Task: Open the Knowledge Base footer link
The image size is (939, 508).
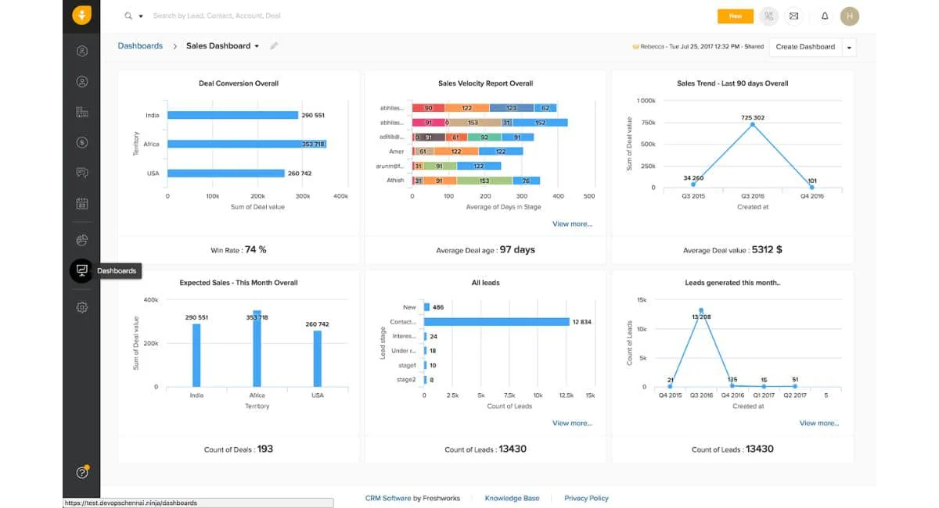Action: click(512, 498)
